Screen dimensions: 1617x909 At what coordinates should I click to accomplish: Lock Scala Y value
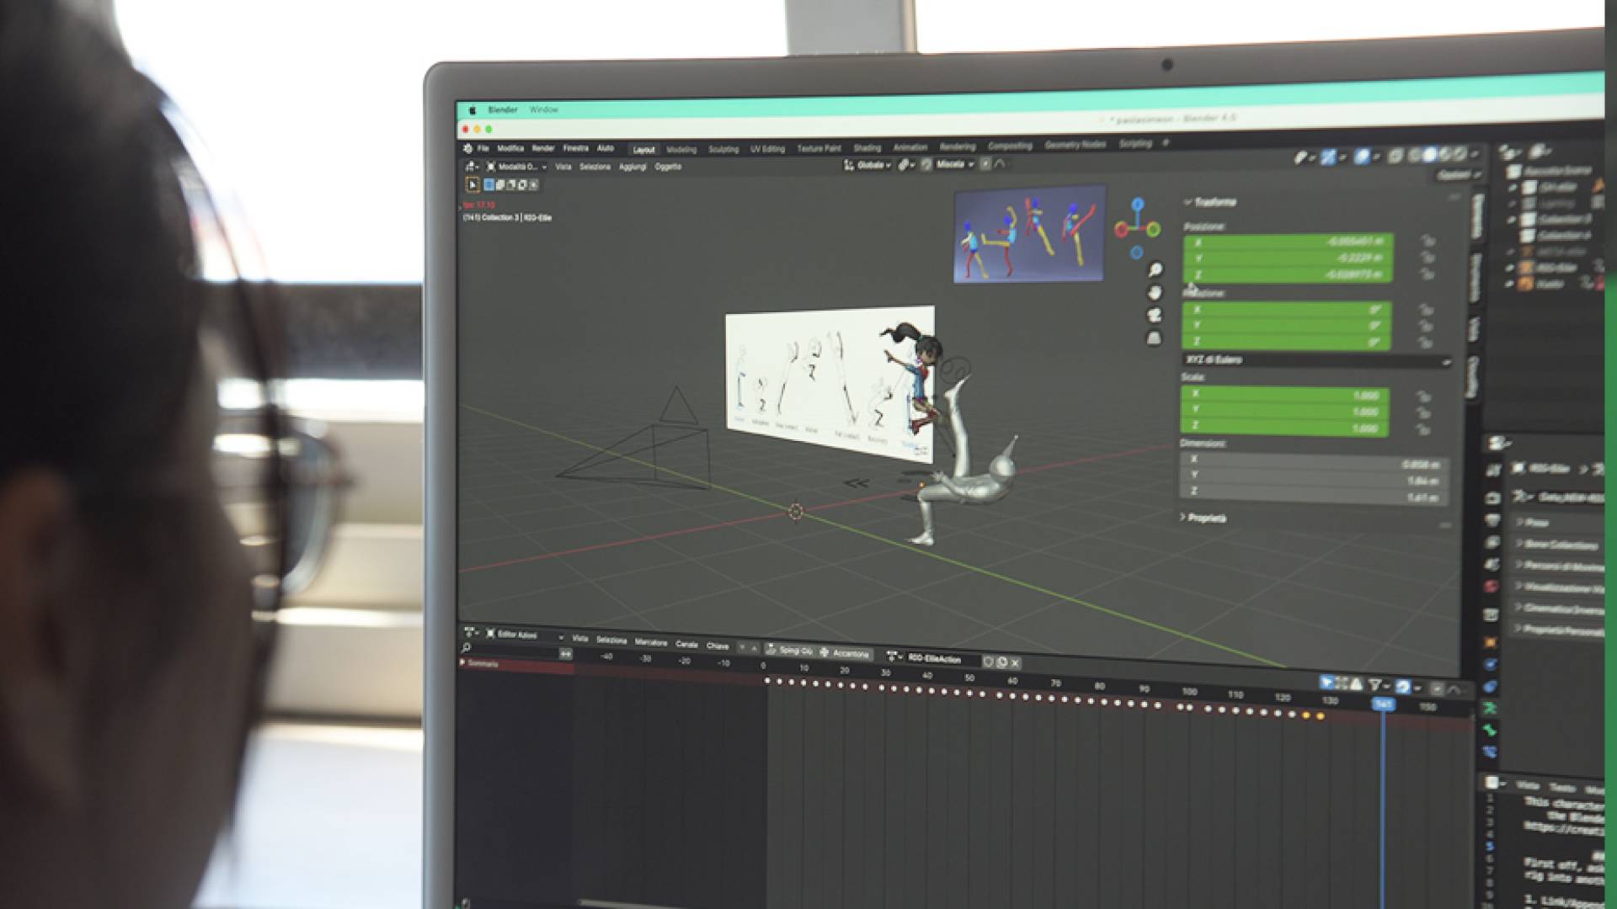point(1423,412)
